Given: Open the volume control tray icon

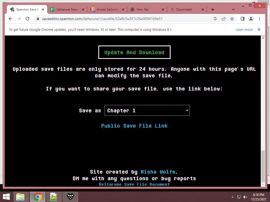Looking at the screenshot, I should pos(245,197).
